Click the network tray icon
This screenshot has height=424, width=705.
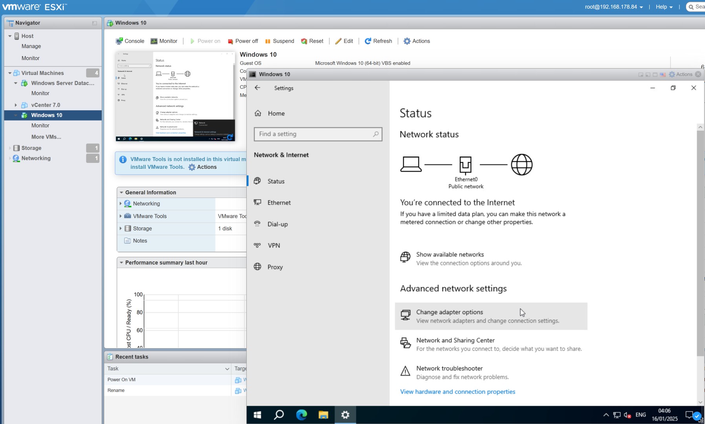(x=617, y=415)
